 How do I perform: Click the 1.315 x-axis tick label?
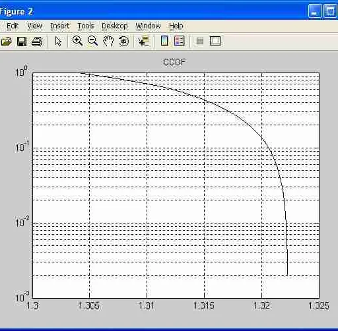pyautogui.click(x=204, y=305)
